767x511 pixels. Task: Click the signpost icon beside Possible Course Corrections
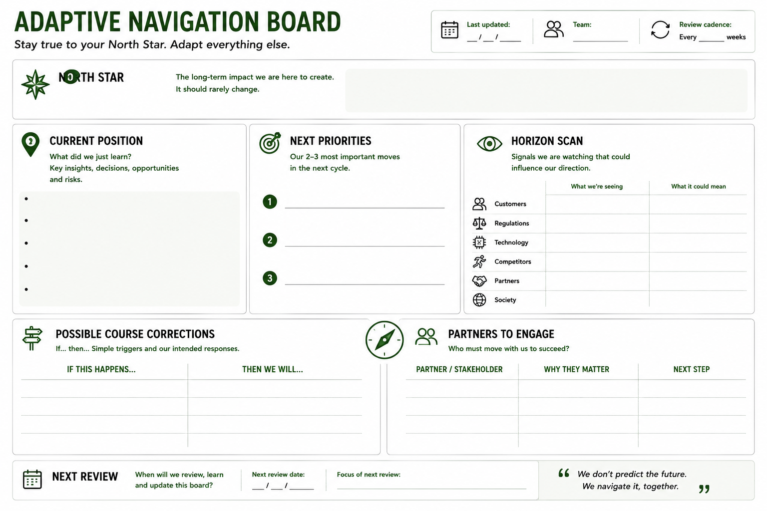[32, 338]
